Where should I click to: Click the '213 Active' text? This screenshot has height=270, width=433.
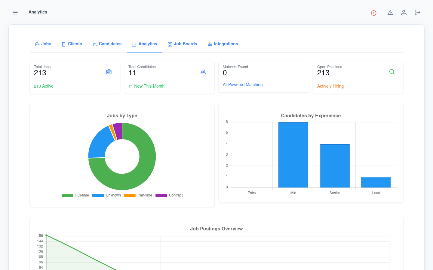pos(44,86)
